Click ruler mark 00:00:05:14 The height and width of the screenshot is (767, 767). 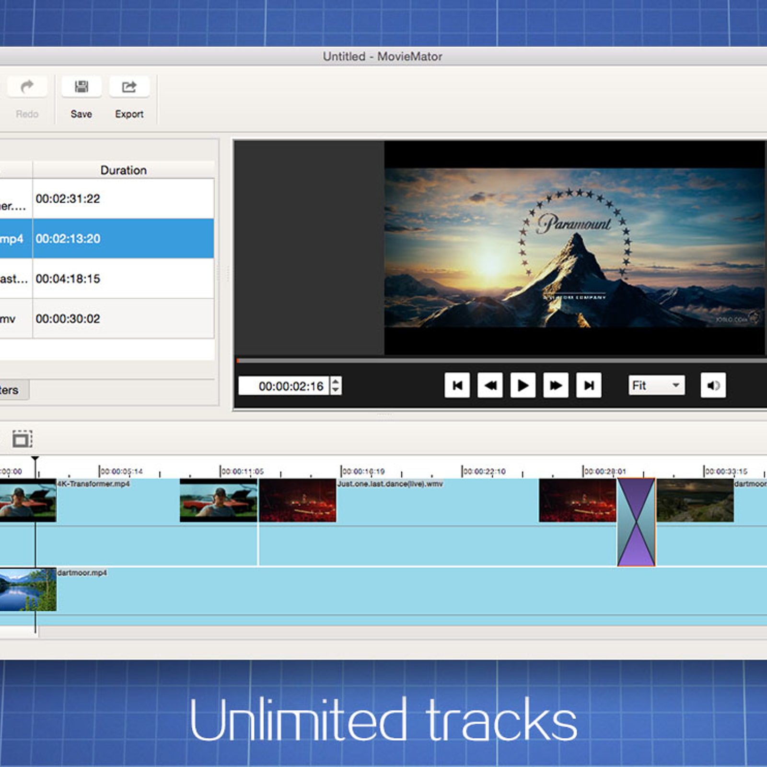(121, 471)
